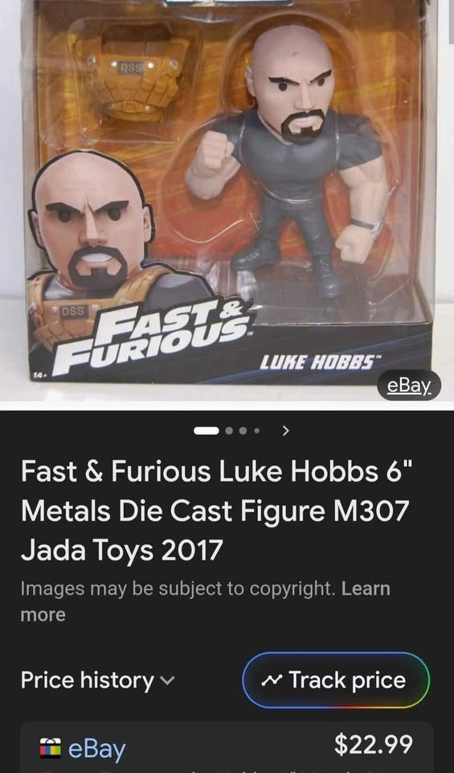The width and height of the screenshot is (454, 773).
Task: Click the eBay source badge on image
Action: pyautogui.click(x=409, y=385)
